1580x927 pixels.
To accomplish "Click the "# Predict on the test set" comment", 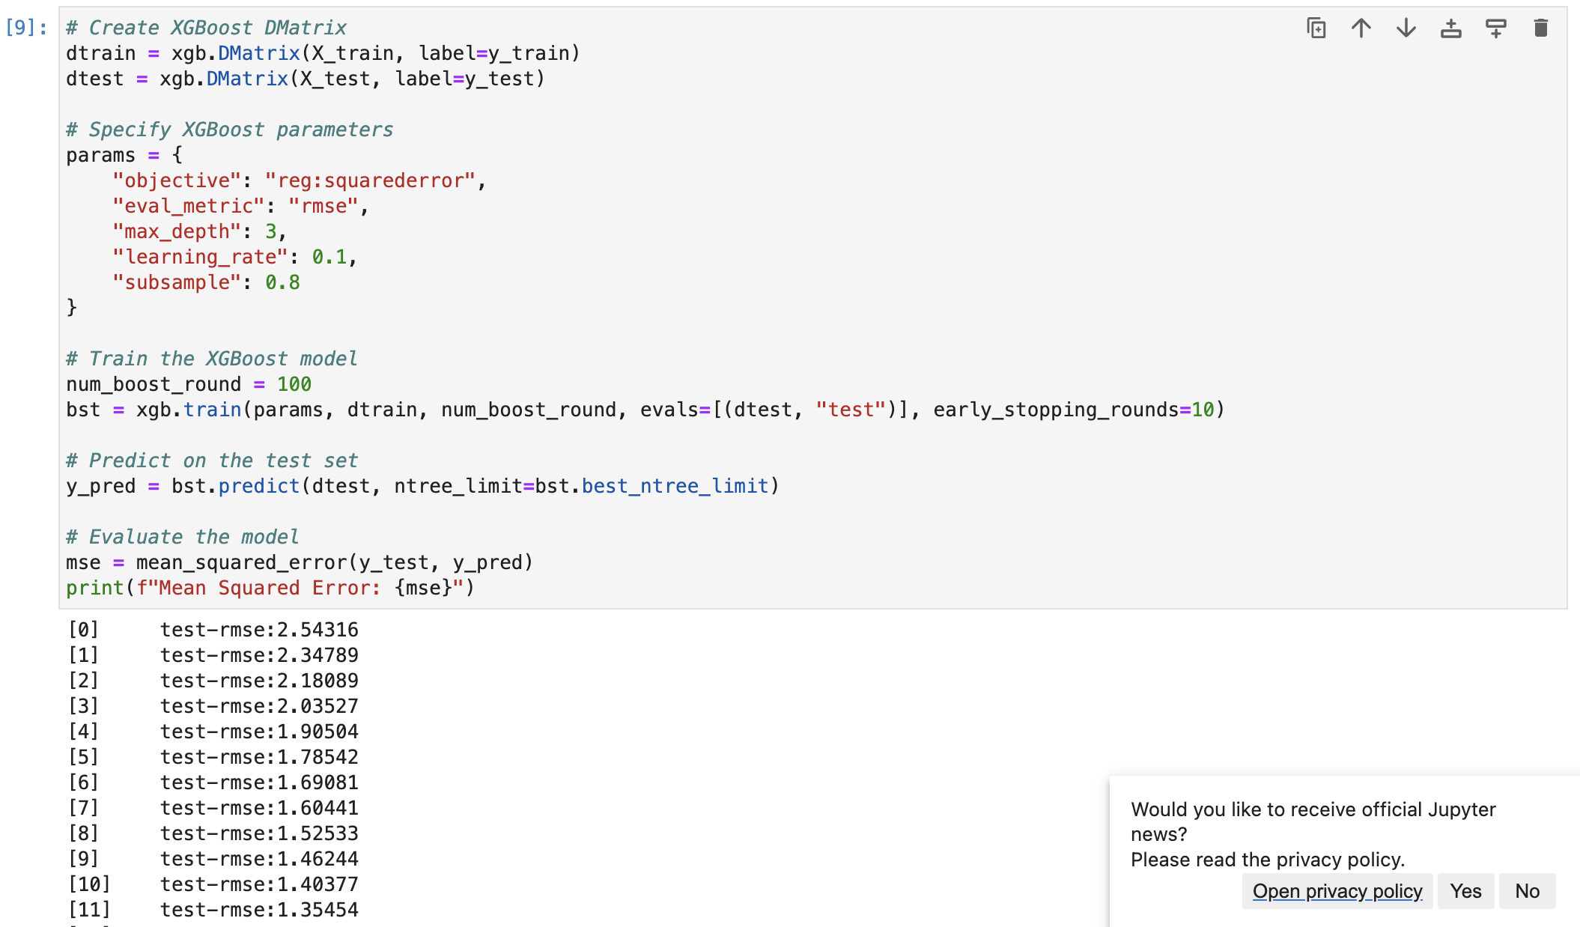I will pos(212,461).
